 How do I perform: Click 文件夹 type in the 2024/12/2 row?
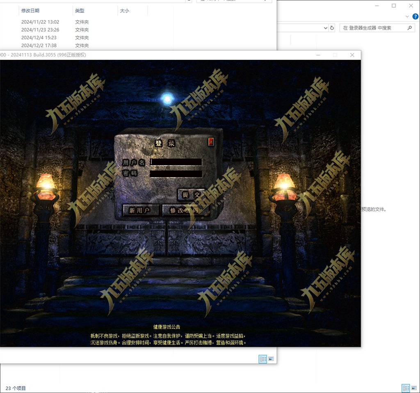(82, 45)
